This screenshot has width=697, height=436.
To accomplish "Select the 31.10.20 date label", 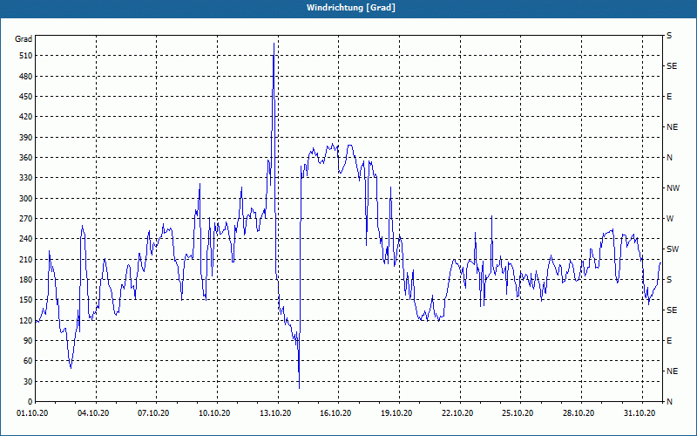I will coord(639,413).
